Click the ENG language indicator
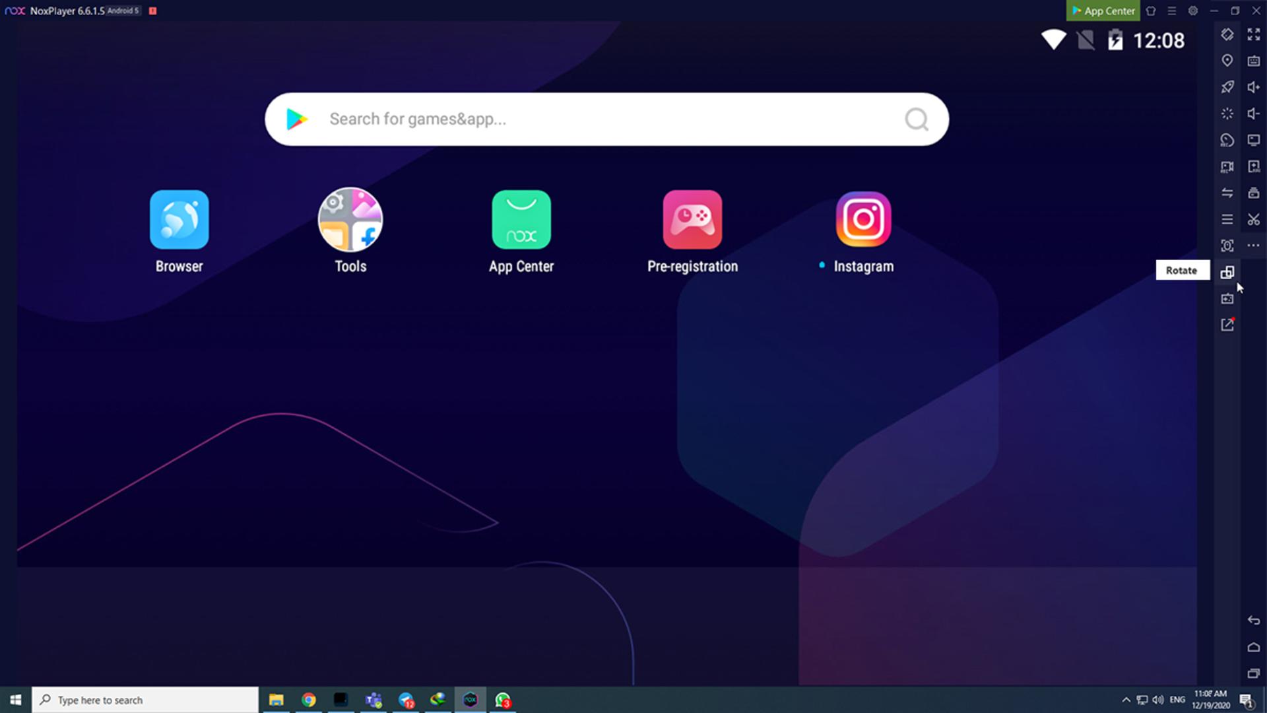The image size is (1267, 713). 1177,700
